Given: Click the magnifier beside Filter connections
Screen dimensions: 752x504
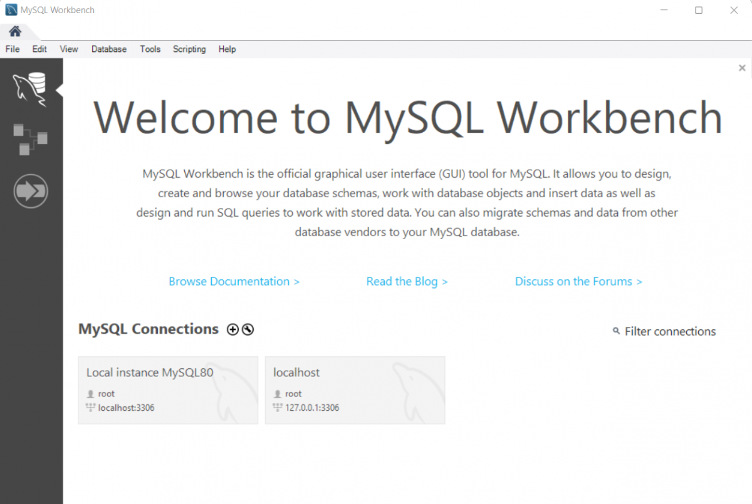Looking at the screenshot, I should tap(616, 331).
